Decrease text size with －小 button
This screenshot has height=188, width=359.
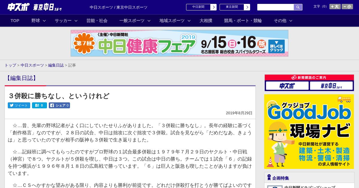347,7
